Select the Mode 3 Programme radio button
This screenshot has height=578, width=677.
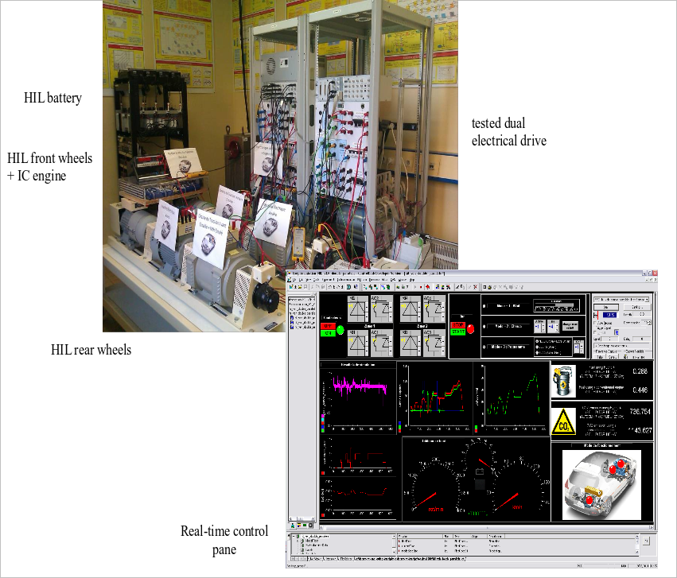point(484,347)
